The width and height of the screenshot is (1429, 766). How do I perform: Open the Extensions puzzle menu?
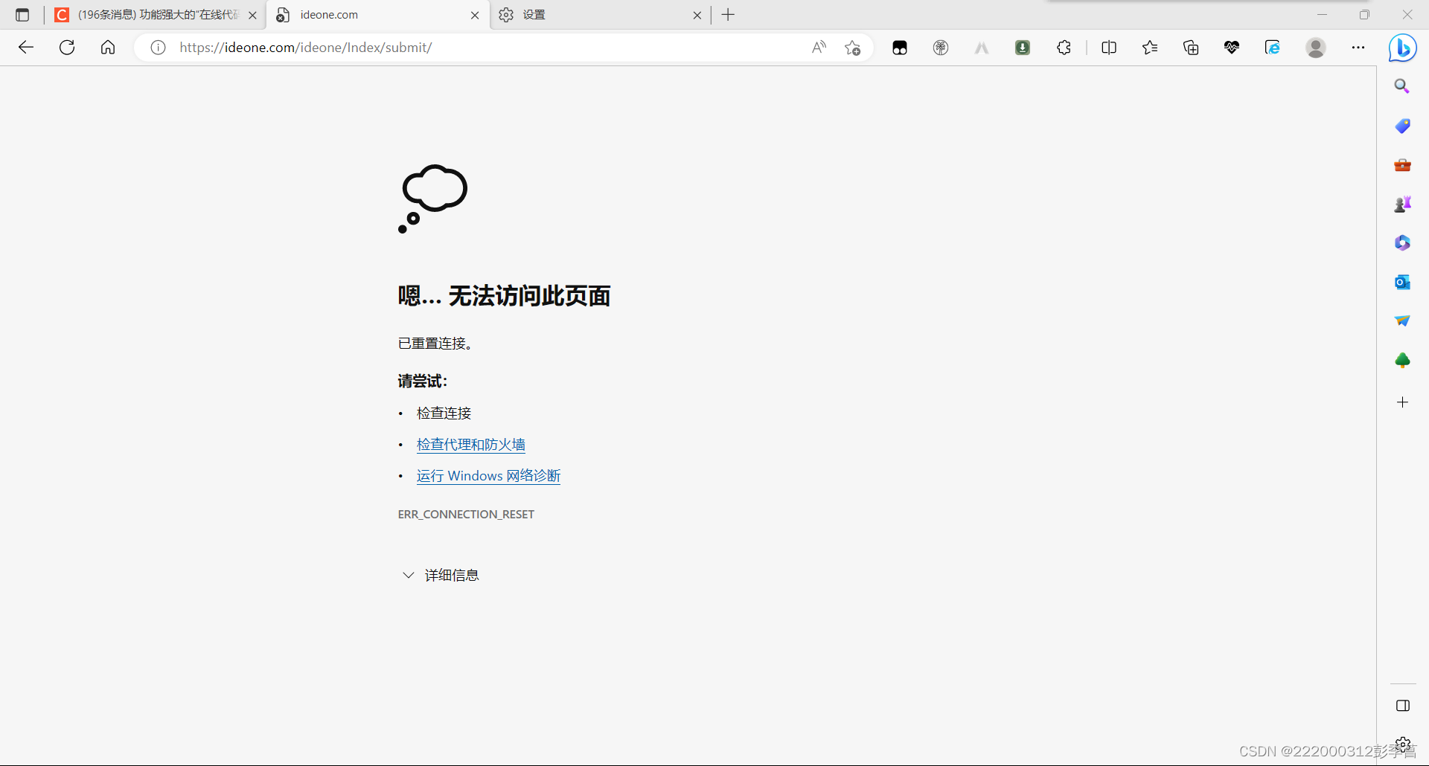coord(1064,48)
